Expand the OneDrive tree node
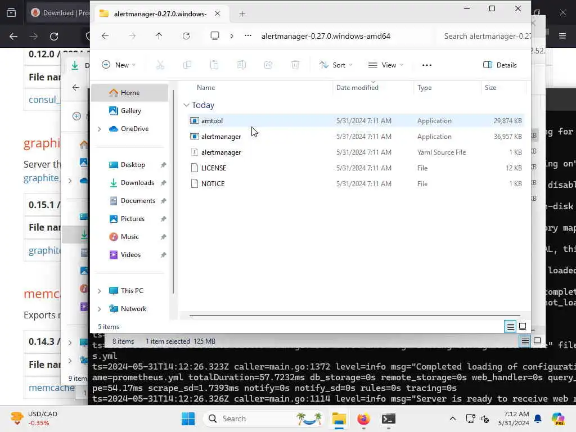 [x=99, y=129]
